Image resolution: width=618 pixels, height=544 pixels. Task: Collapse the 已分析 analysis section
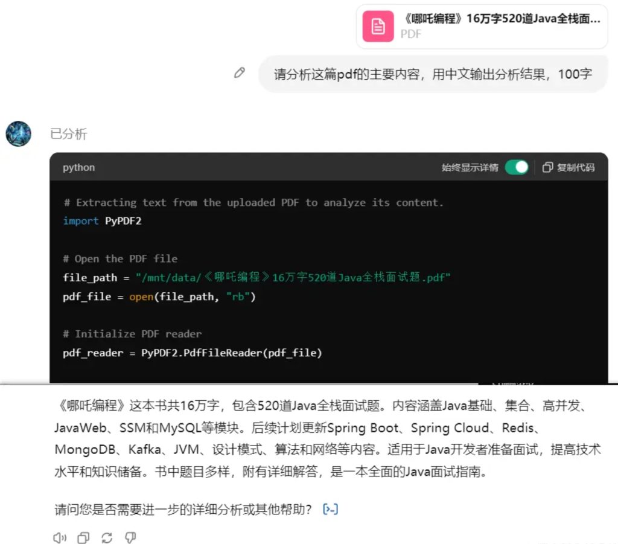pyautogui.click(x=69, y=134)
